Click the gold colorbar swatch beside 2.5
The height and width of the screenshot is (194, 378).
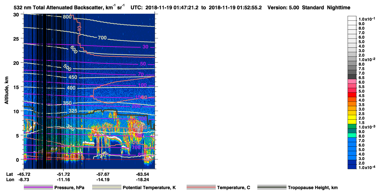point(352,113)
